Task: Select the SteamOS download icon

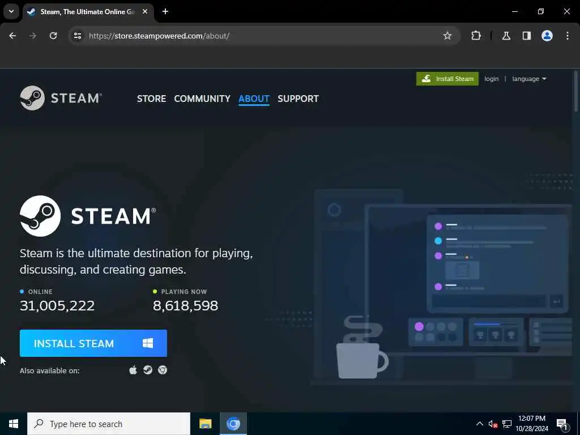Action: pyautogui.click(x=148, y=370)
